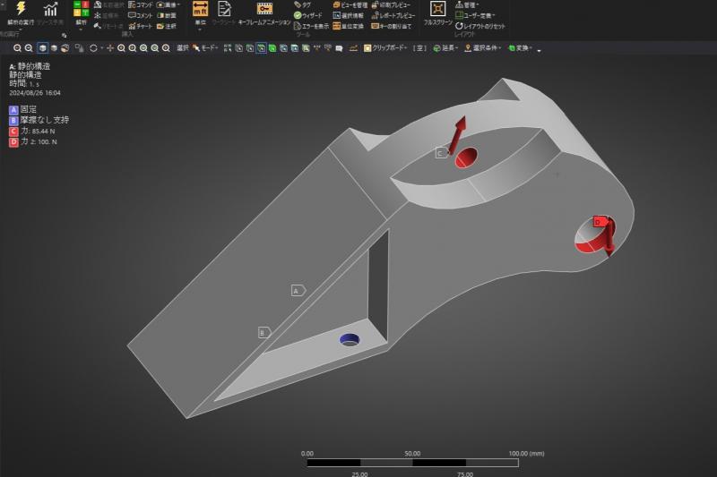Select the pan (move arrows) tool
The height and width of the screenshot is (477, 717).
[x=110, y=47]
